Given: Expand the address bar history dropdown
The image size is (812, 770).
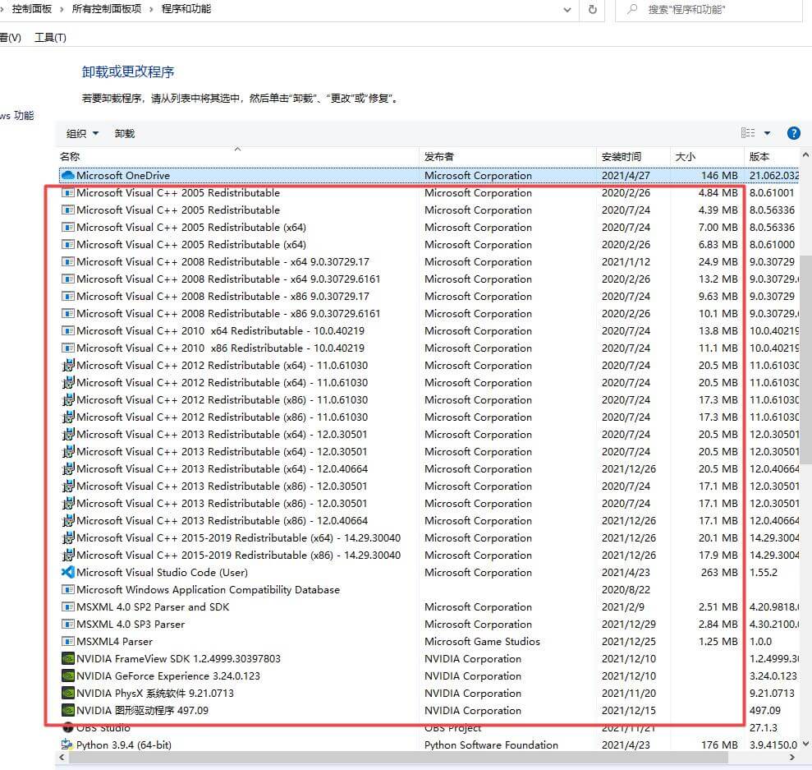Looking at the screenshot, I should [567, 9].
